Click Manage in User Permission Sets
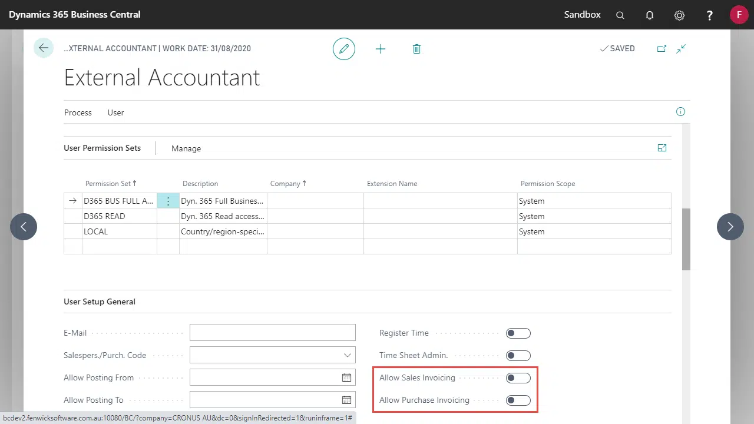The width and height of the screenshot is (754, 424). 186,148
